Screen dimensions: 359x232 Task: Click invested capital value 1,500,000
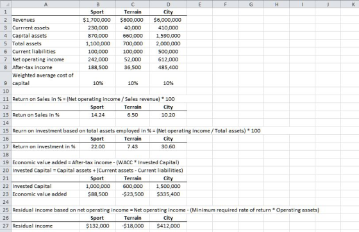pos(168,187)
